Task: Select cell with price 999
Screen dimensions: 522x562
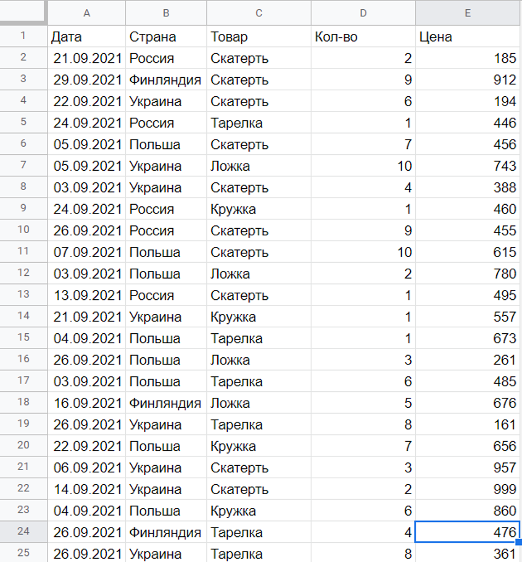Action: pyautogui.click(x=467, y=489)
